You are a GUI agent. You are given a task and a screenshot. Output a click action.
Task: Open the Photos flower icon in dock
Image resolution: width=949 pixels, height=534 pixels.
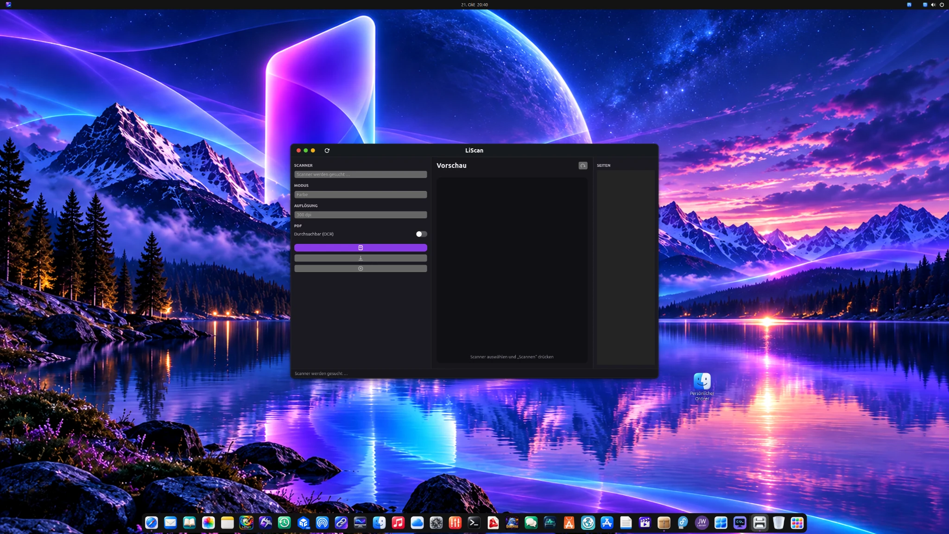tap(209, 523)
